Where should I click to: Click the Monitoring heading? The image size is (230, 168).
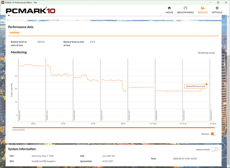click(x=19, y=52)
